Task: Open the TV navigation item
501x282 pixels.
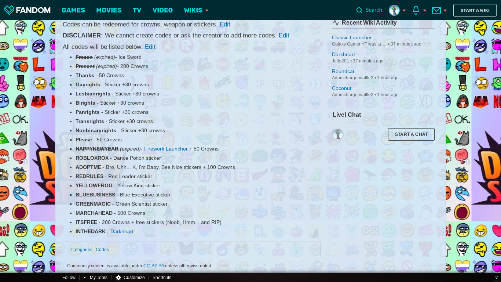Action: (137, 10)
